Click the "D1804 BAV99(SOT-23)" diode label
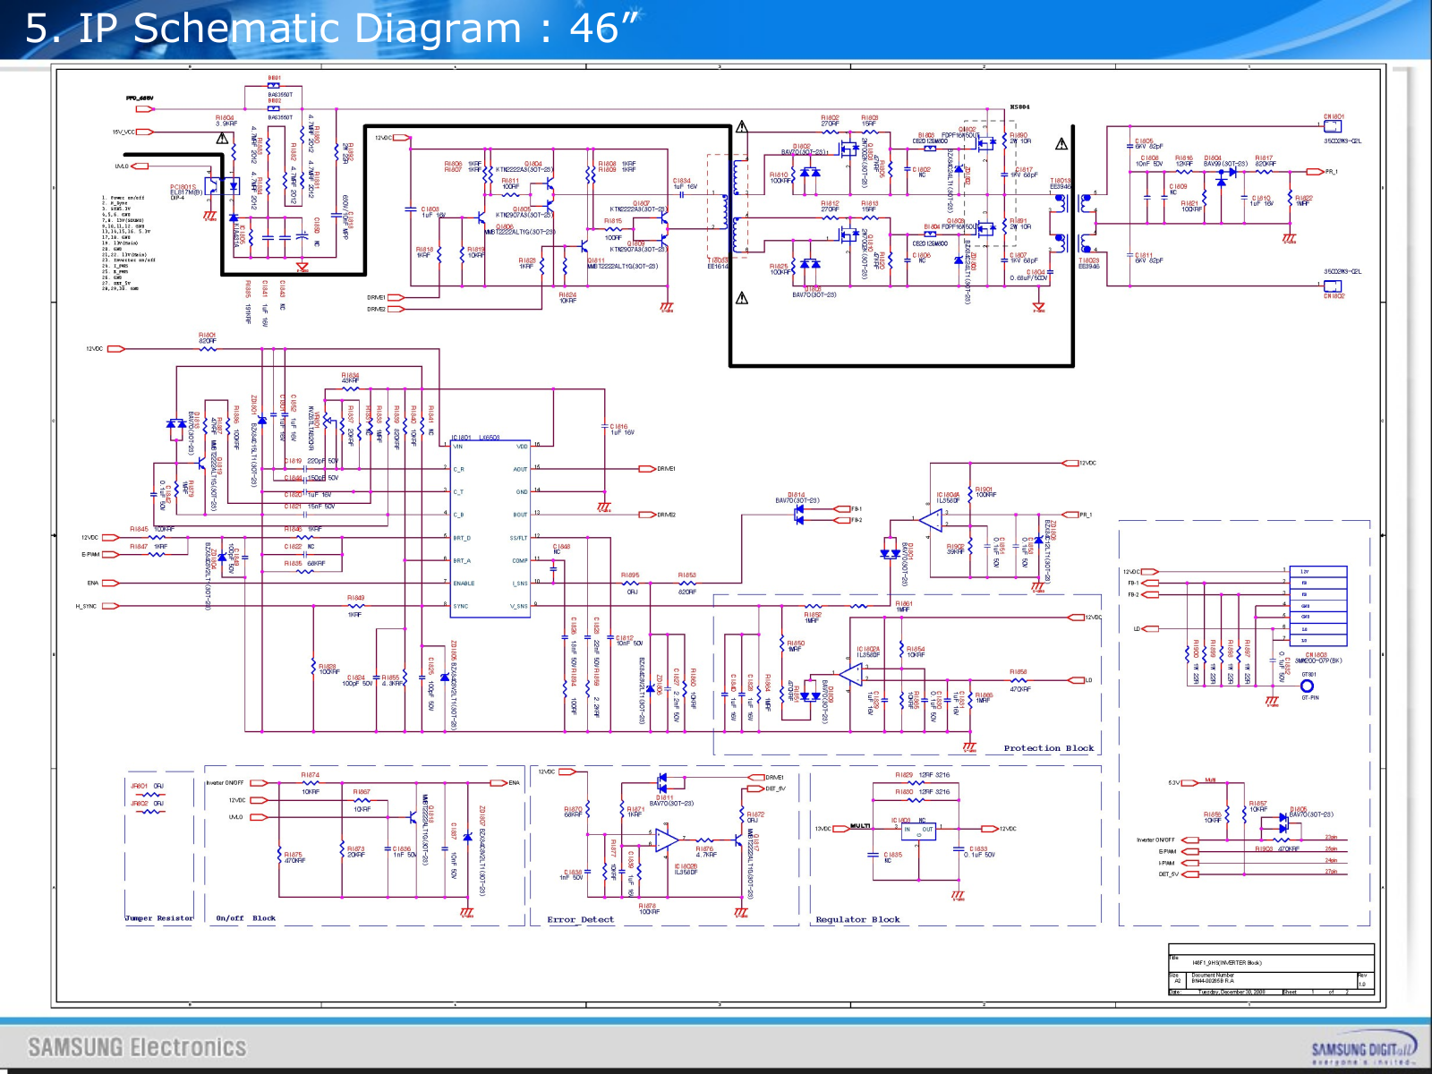The width and height of the screenshot is (1432, 1074). pyautogui.click(x=1225, y=161)
